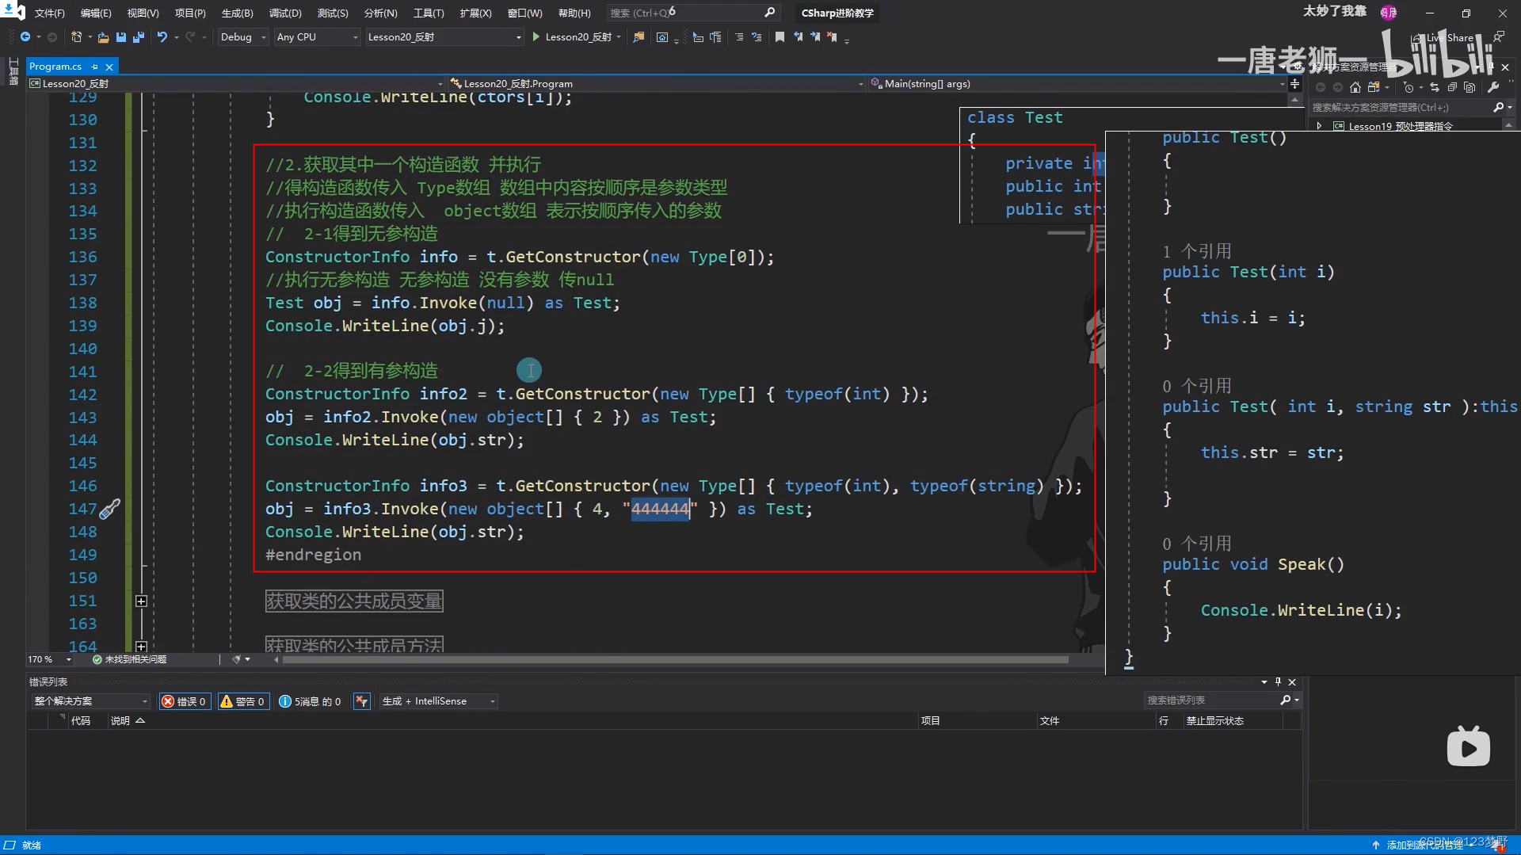Viewport: 1521px width, 855px height.
Task: Click the find in files toolbar icon
Action: [639, 37]
